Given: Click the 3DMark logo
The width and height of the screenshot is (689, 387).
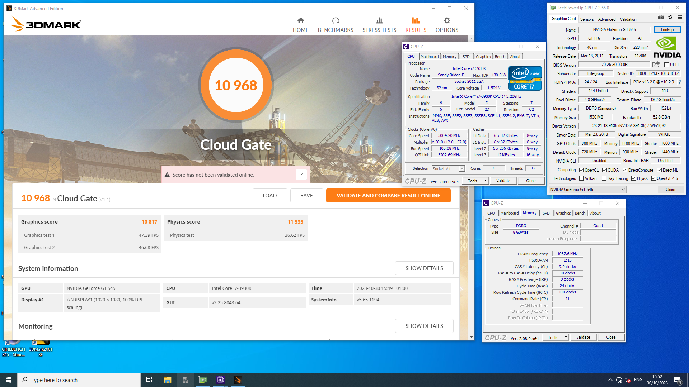Looking at the screenshot, I should point(46,24).
